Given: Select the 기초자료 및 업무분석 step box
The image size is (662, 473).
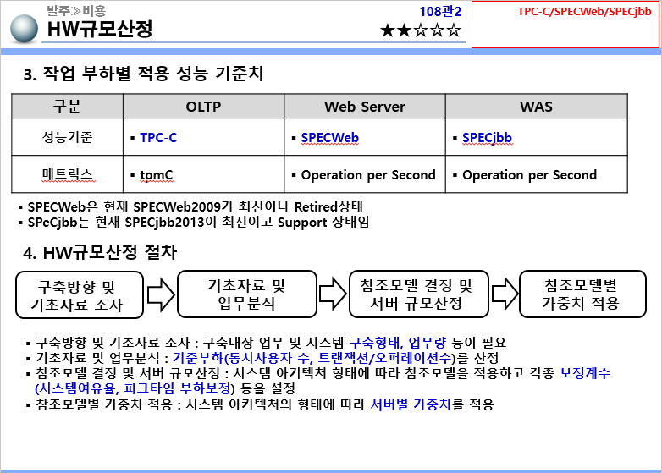Looking at the screenshot, I should (247, 294).
